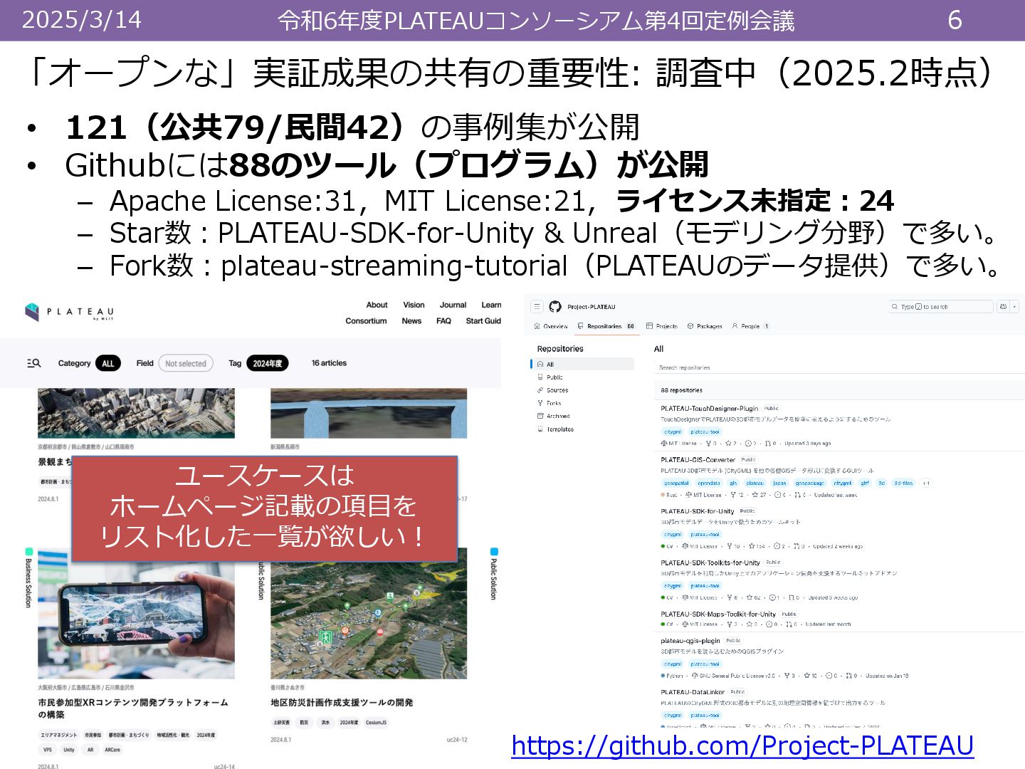This screenshot has width=1025, height=769.
Task: Select the red callout box 'ユースケースは…'
Action: click(x=264, y=508)
